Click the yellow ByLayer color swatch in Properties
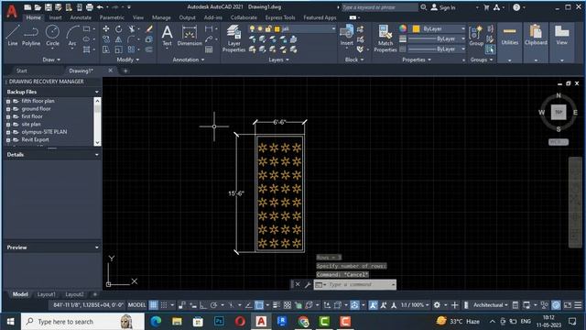Image resolution: width=586 pixels, height=330 pixels. [416, 28]
